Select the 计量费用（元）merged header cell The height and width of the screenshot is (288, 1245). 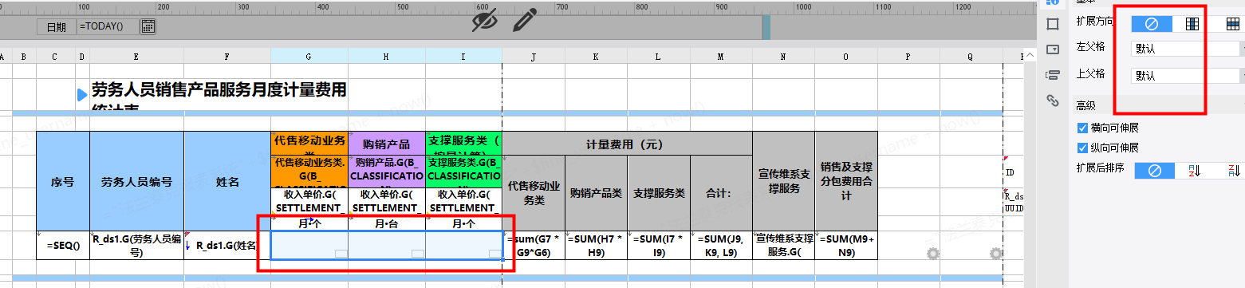click(627, 144)
